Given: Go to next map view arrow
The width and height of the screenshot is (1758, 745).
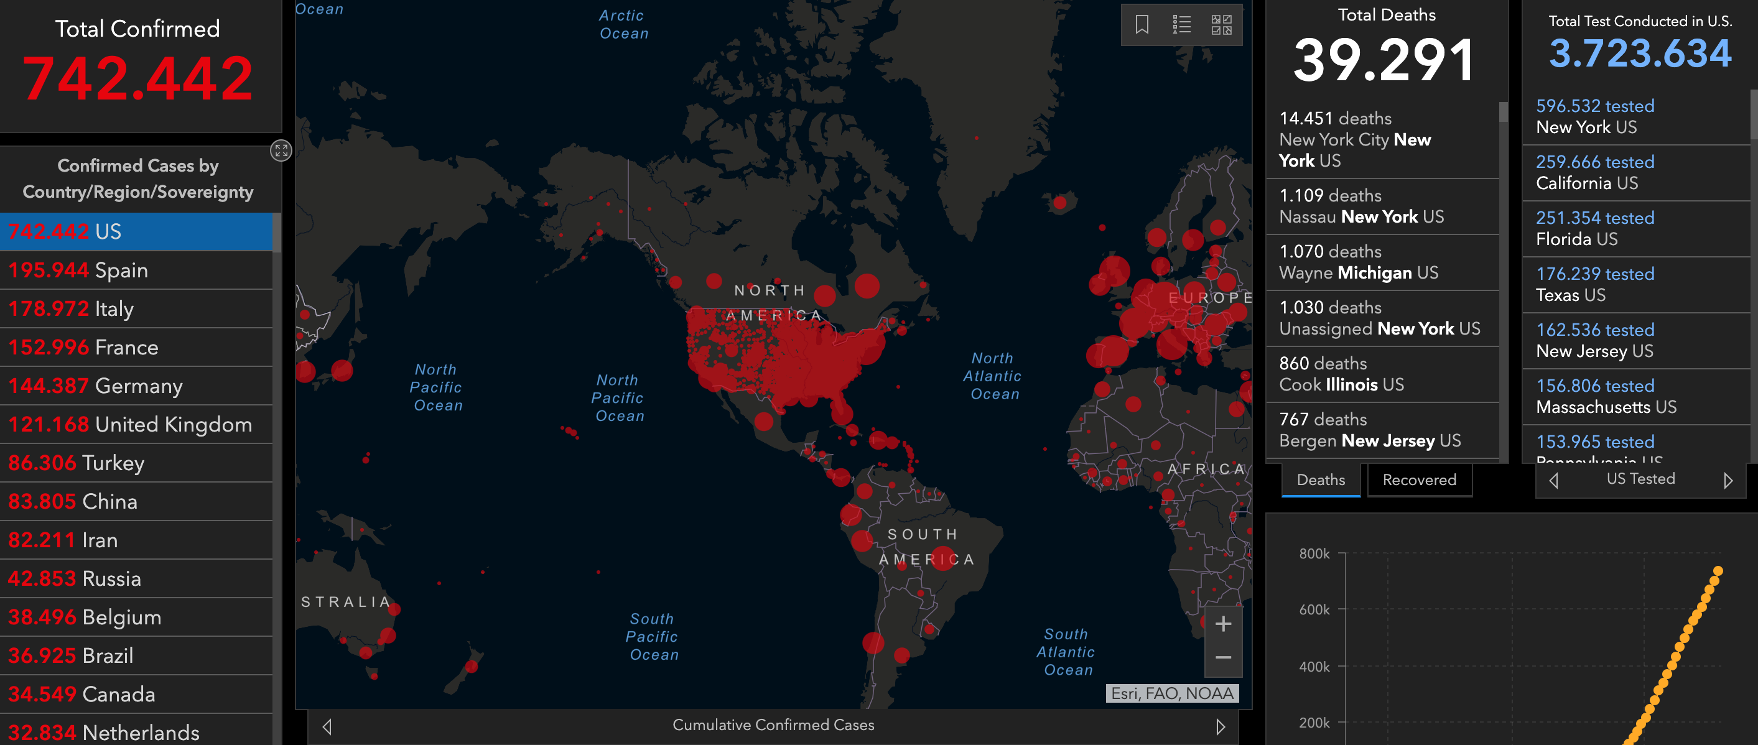Looking at the screenshot, I should 1221,726.
